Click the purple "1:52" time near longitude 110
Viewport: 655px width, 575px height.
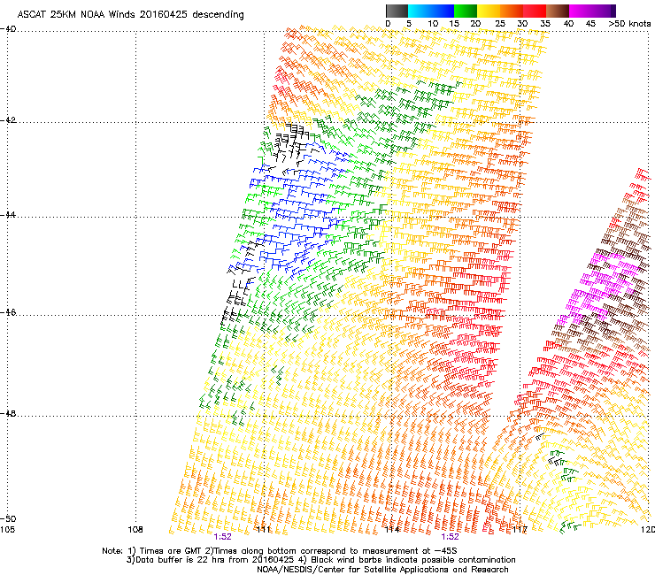pos(222,537)
